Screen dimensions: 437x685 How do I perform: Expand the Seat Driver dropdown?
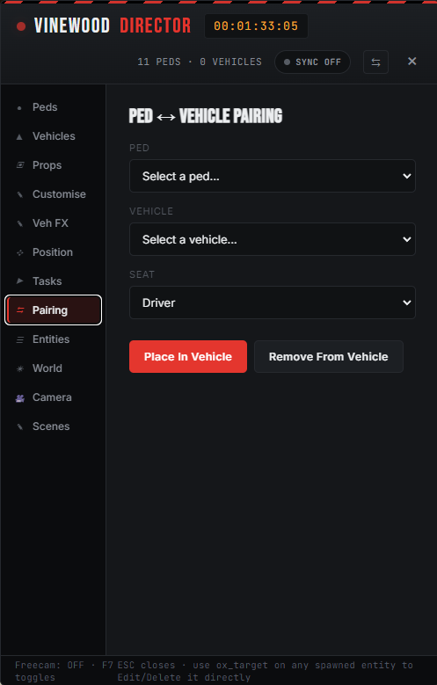pos(273,302)
